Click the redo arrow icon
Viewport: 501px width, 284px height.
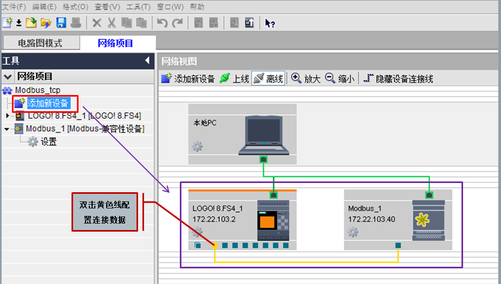click(x=177, y=23)
